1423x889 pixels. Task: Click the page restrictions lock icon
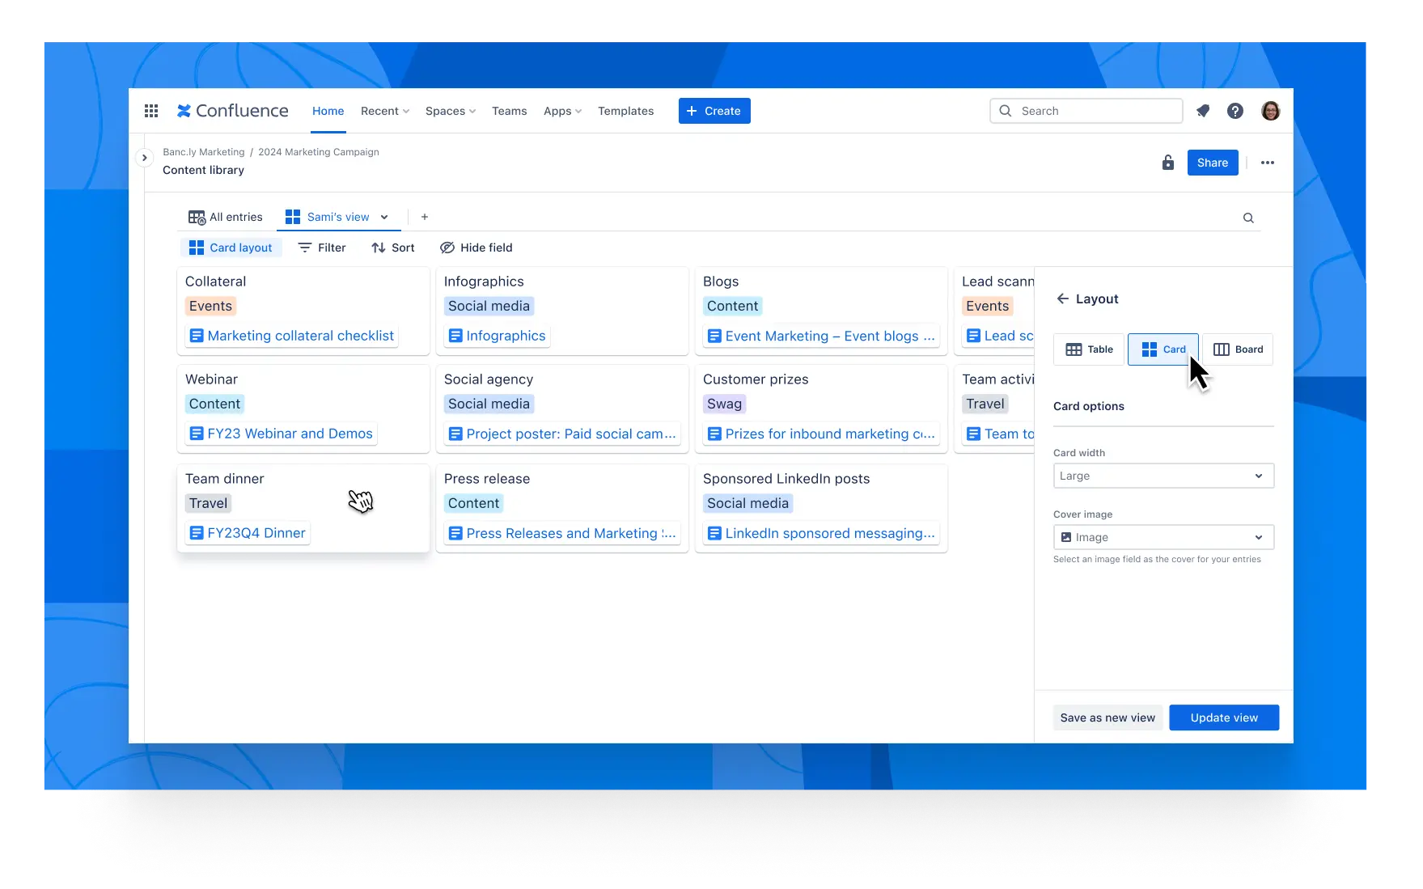1168,163
